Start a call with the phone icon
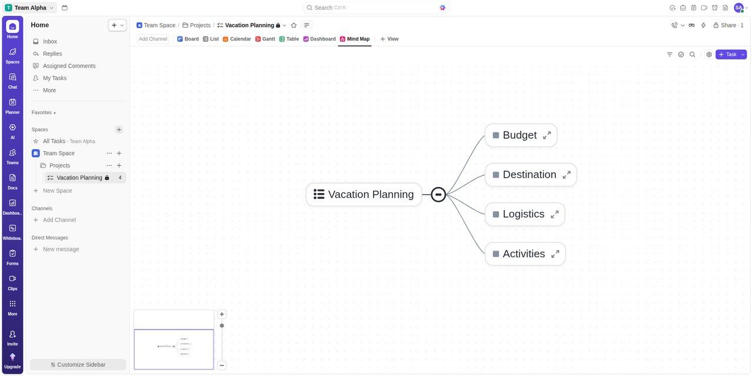The image size is (753, 376). coord(675,25)
